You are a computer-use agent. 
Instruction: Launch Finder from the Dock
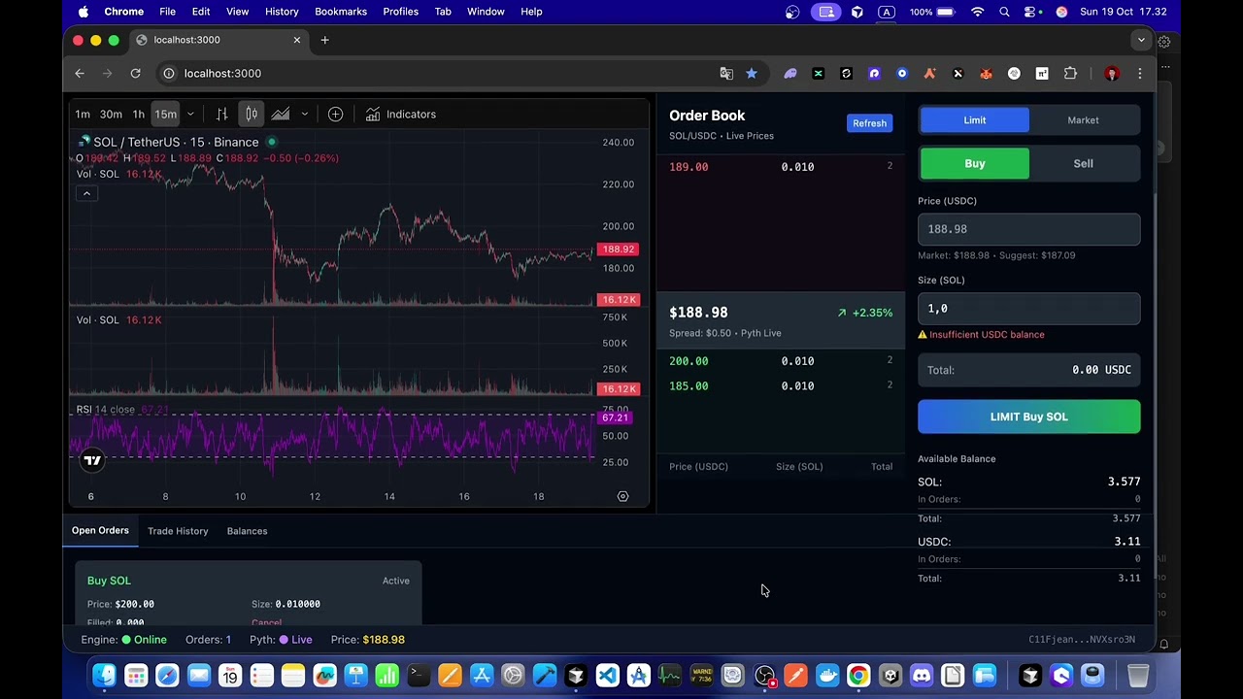[104, 675]
